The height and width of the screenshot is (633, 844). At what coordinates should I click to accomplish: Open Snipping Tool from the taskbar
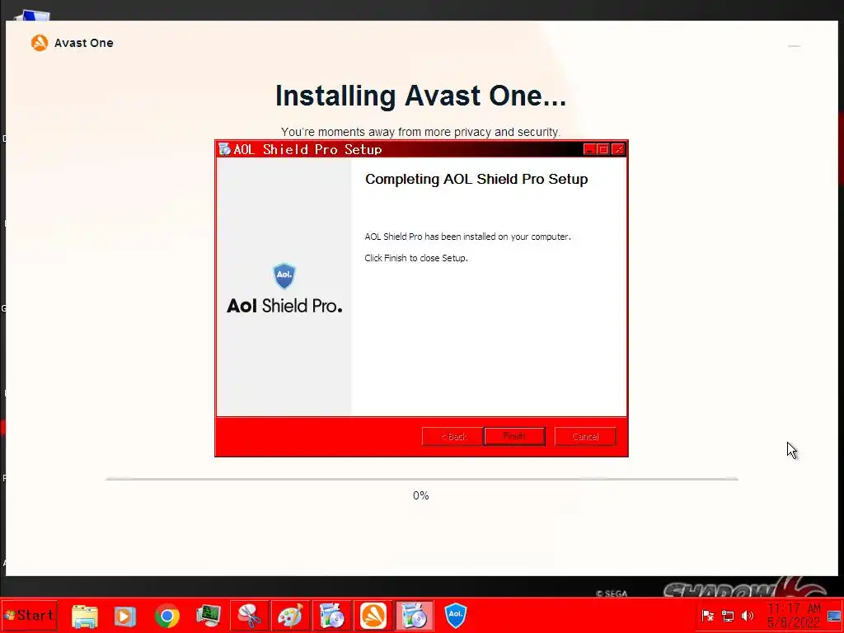[249, 615]
